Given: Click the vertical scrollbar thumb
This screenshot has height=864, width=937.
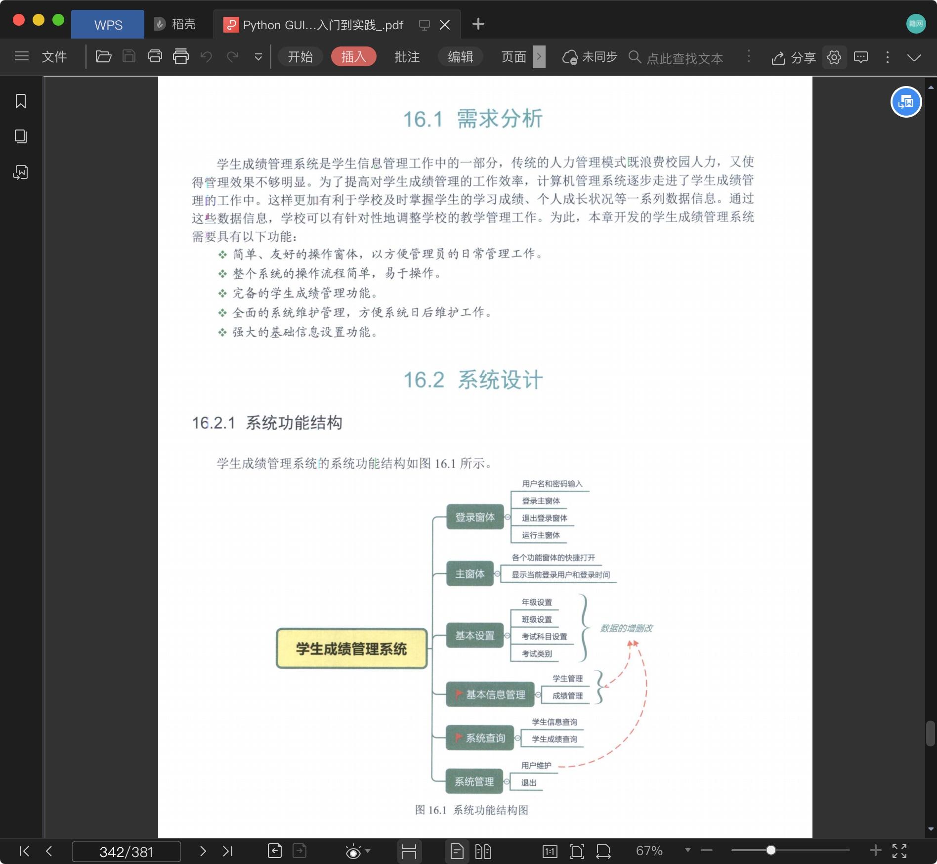Looking at the screenshot, I should point(931,734).
